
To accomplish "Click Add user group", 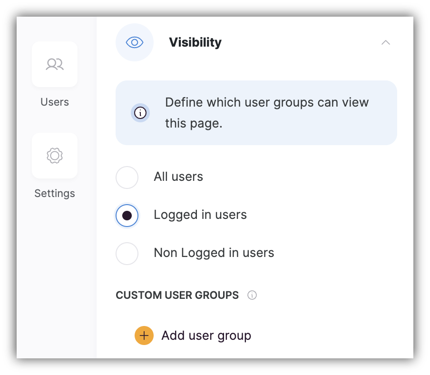I will pyautogui.click(x=206, y=335).
